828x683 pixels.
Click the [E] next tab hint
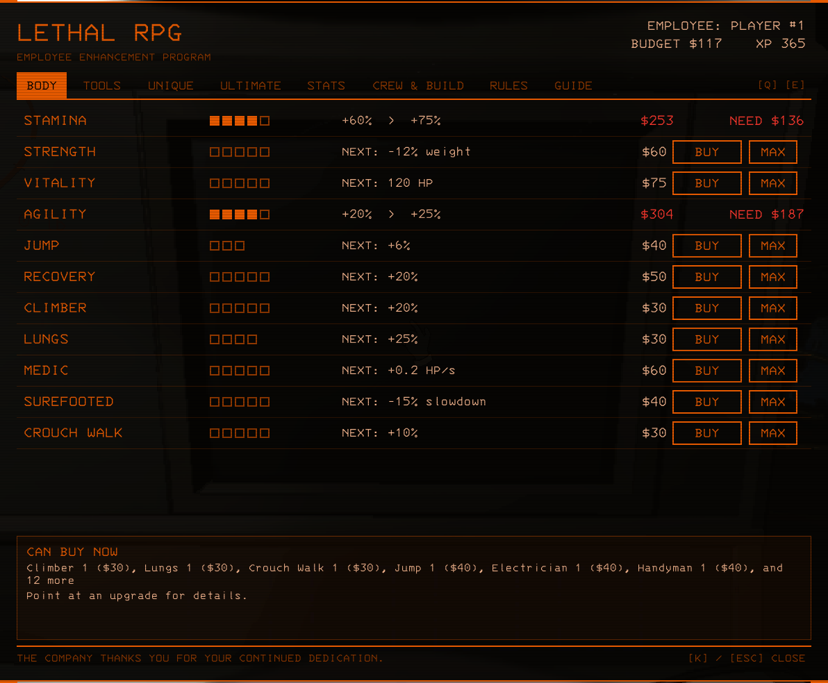pos(795,85)
